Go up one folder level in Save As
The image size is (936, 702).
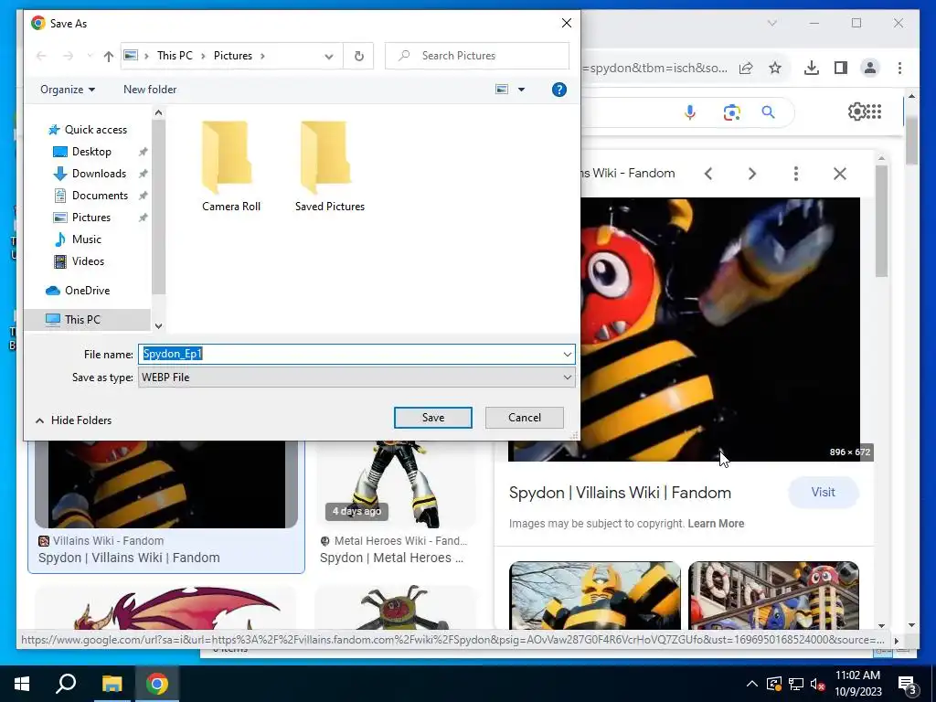(x=108, y=56)
